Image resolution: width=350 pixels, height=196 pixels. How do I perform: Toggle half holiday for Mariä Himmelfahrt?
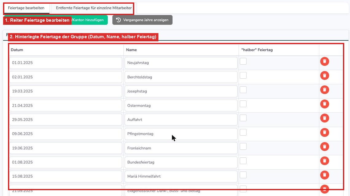pos(243,175)
